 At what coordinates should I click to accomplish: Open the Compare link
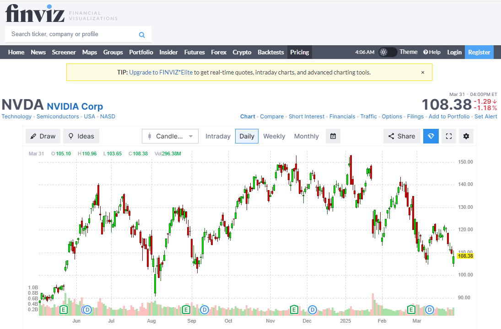pyautogui.click(x=272, y=117)
